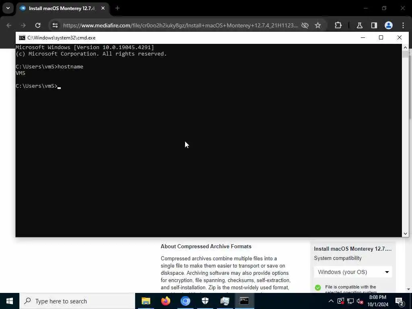
Task: Click the green compatibility checkmark icon
Action: click(x=318, y=287)
